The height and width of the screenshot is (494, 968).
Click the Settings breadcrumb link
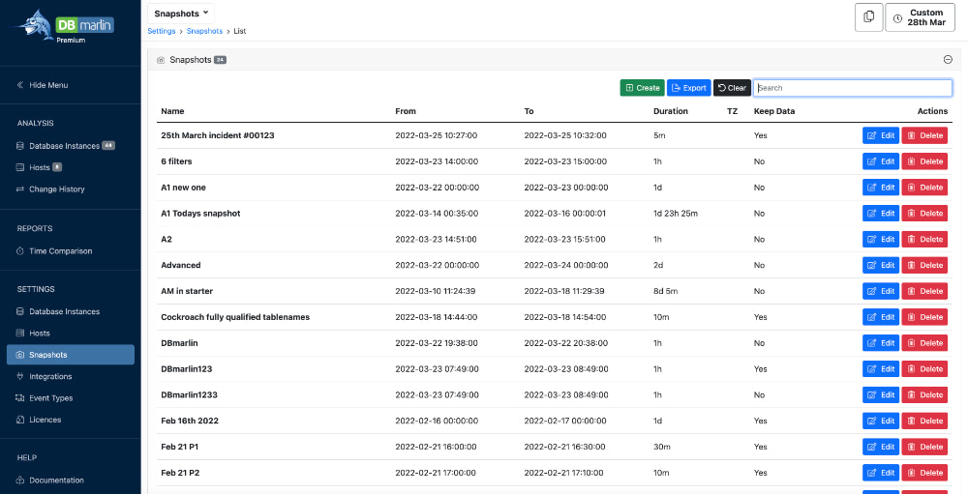[x=162, y=31]
